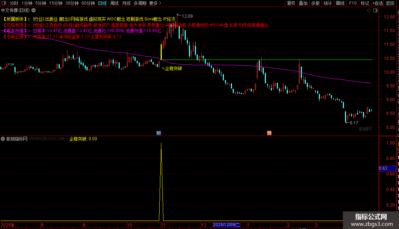Activate the 画线 drawing tool
This screenshot has height=229, width=399.
pyautogui.click(x=340, y=3)
